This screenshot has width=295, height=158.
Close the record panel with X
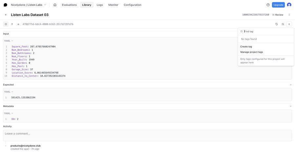click(289, 24)
